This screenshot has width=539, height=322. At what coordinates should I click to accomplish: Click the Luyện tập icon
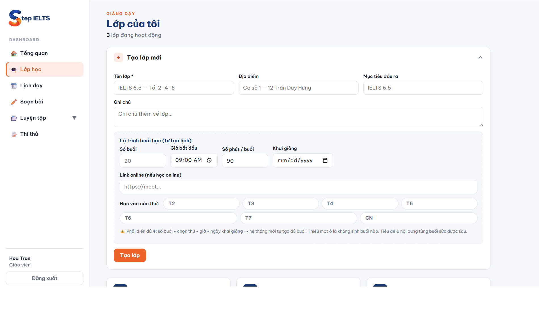point(14,118)
